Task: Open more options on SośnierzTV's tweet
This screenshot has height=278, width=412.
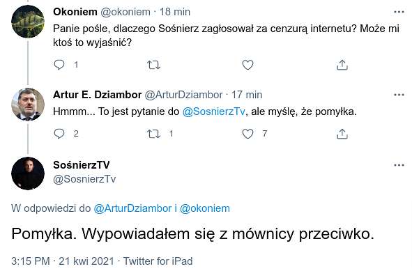Action: point(399,165)
